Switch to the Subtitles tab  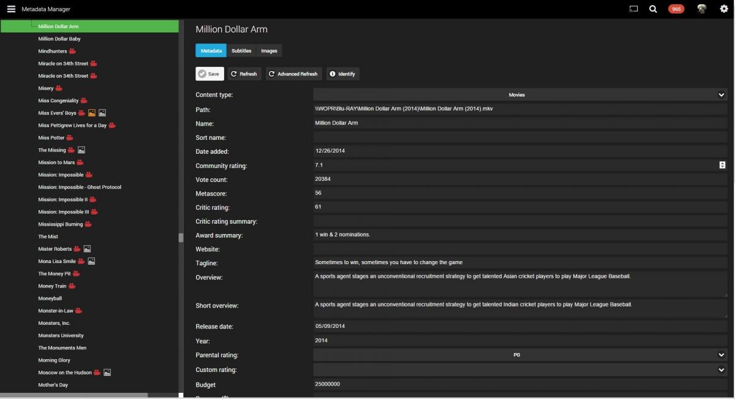pos(241,51)
